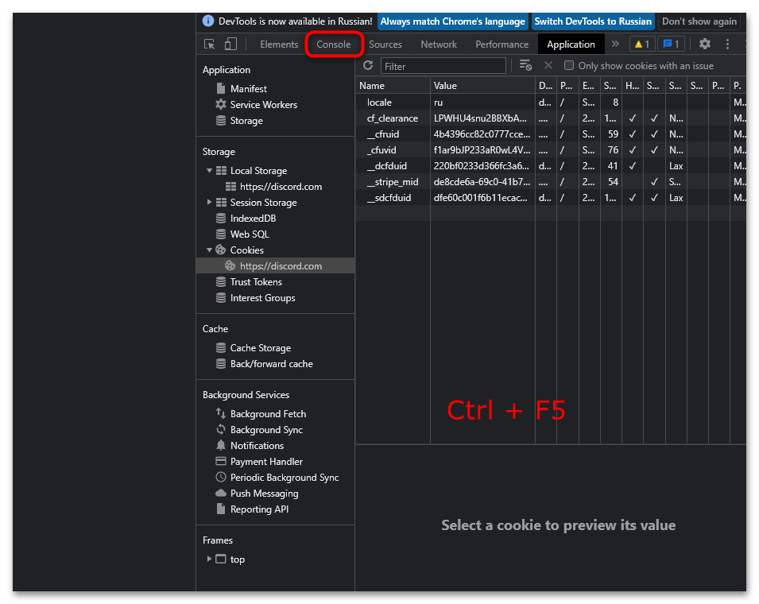
Task: Click value starting with de8cde6a-69c0
Action: click(x=482, y=182)
